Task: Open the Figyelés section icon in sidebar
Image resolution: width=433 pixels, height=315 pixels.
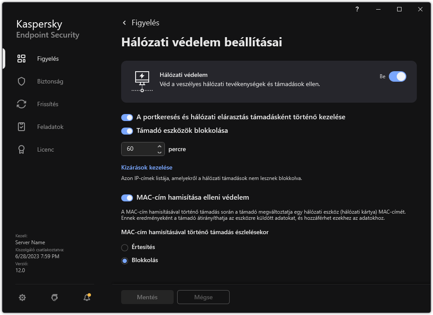Action: point(21,58)
